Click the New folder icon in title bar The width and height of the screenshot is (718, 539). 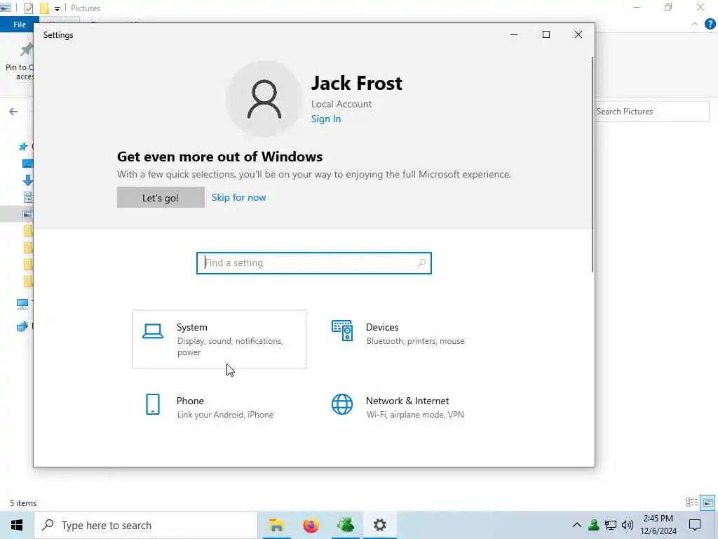coord(44,8)
